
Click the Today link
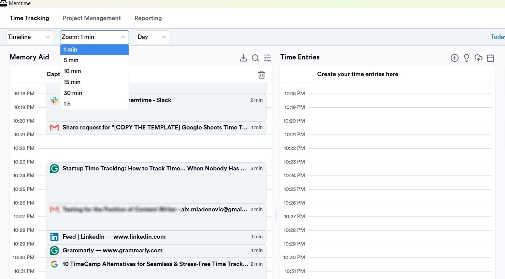pyautogui.click(x=498, y=37)
